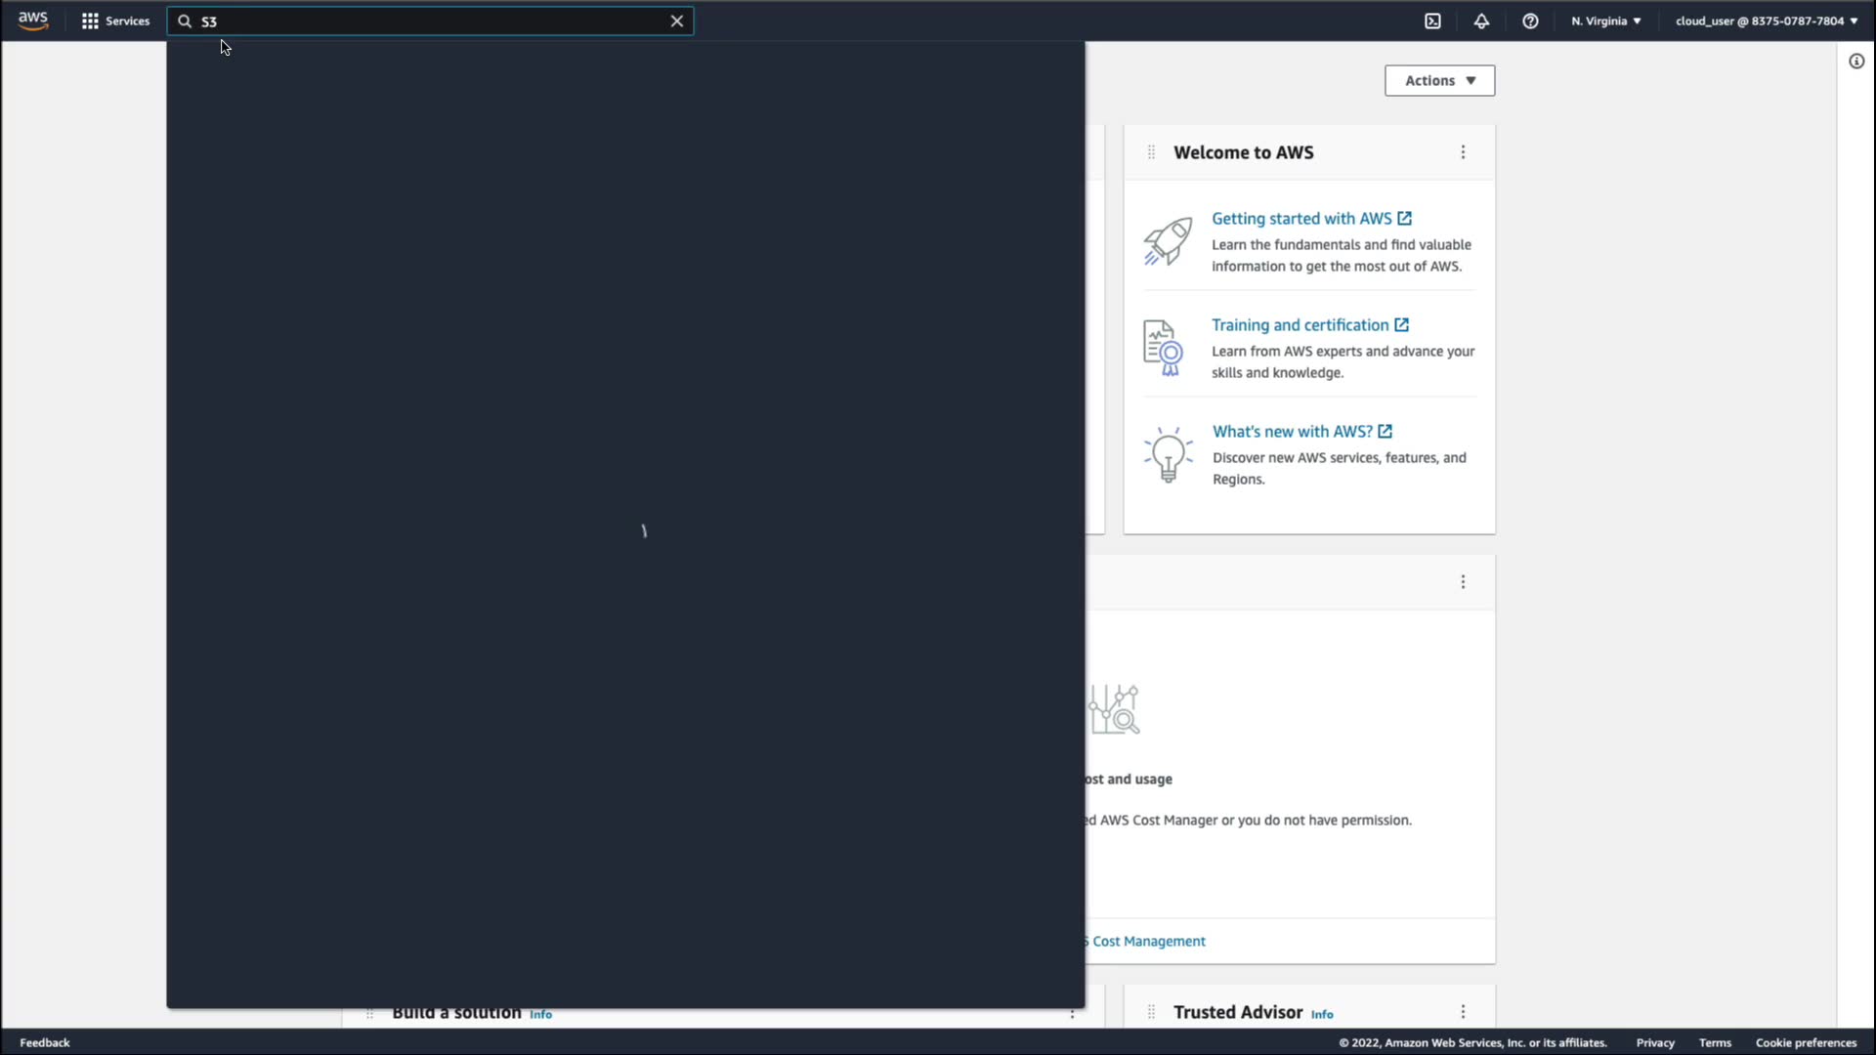Grab the Trusted Advisor drag handle
This screenshot has width=1876, height=1055.
click(1151, 1012)
